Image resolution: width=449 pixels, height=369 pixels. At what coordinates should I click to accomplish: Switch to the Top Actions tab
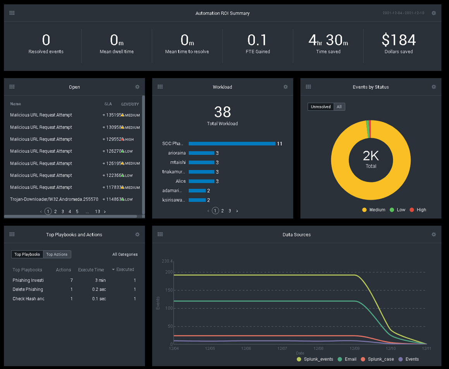57,255
